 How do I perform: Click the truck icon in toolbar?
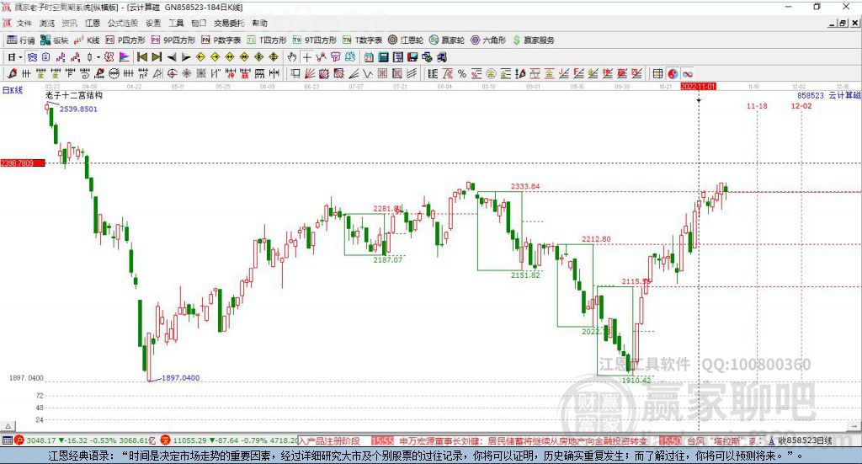[441, 57]
